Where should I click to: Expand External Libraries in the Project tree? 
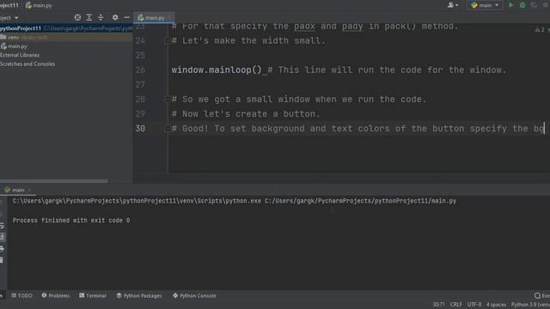click(x=20, y=55)
